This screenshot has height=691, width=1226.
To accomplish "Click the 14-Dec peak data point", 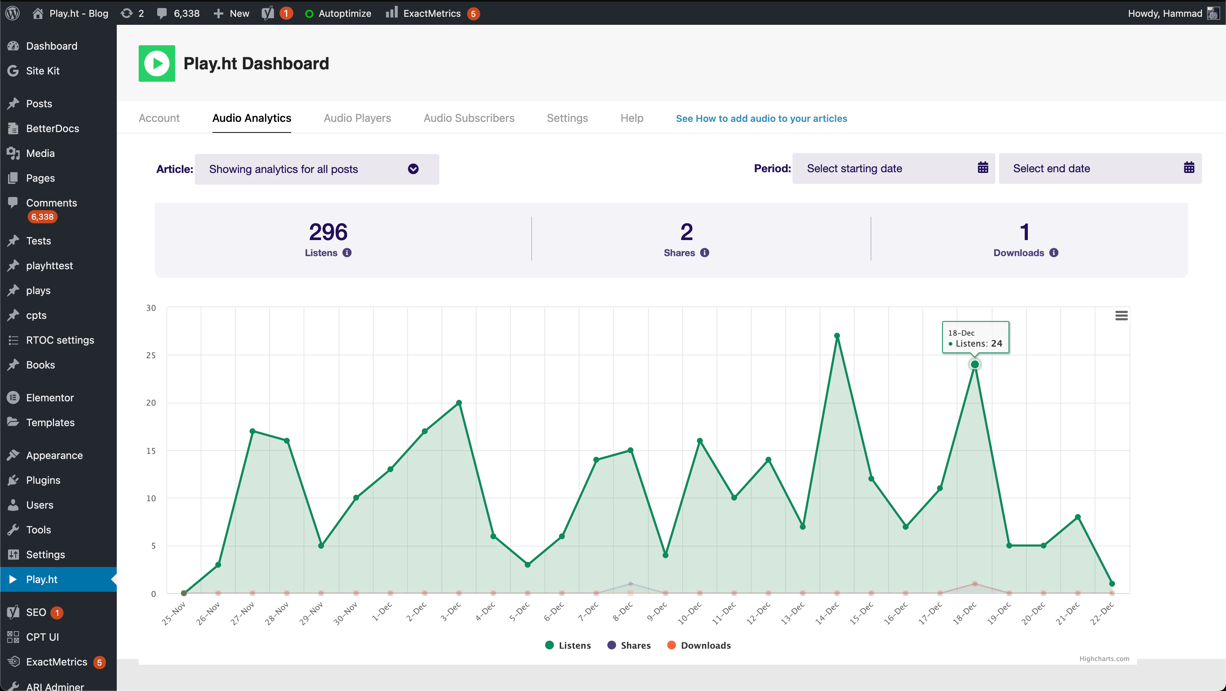I will 837,336.
